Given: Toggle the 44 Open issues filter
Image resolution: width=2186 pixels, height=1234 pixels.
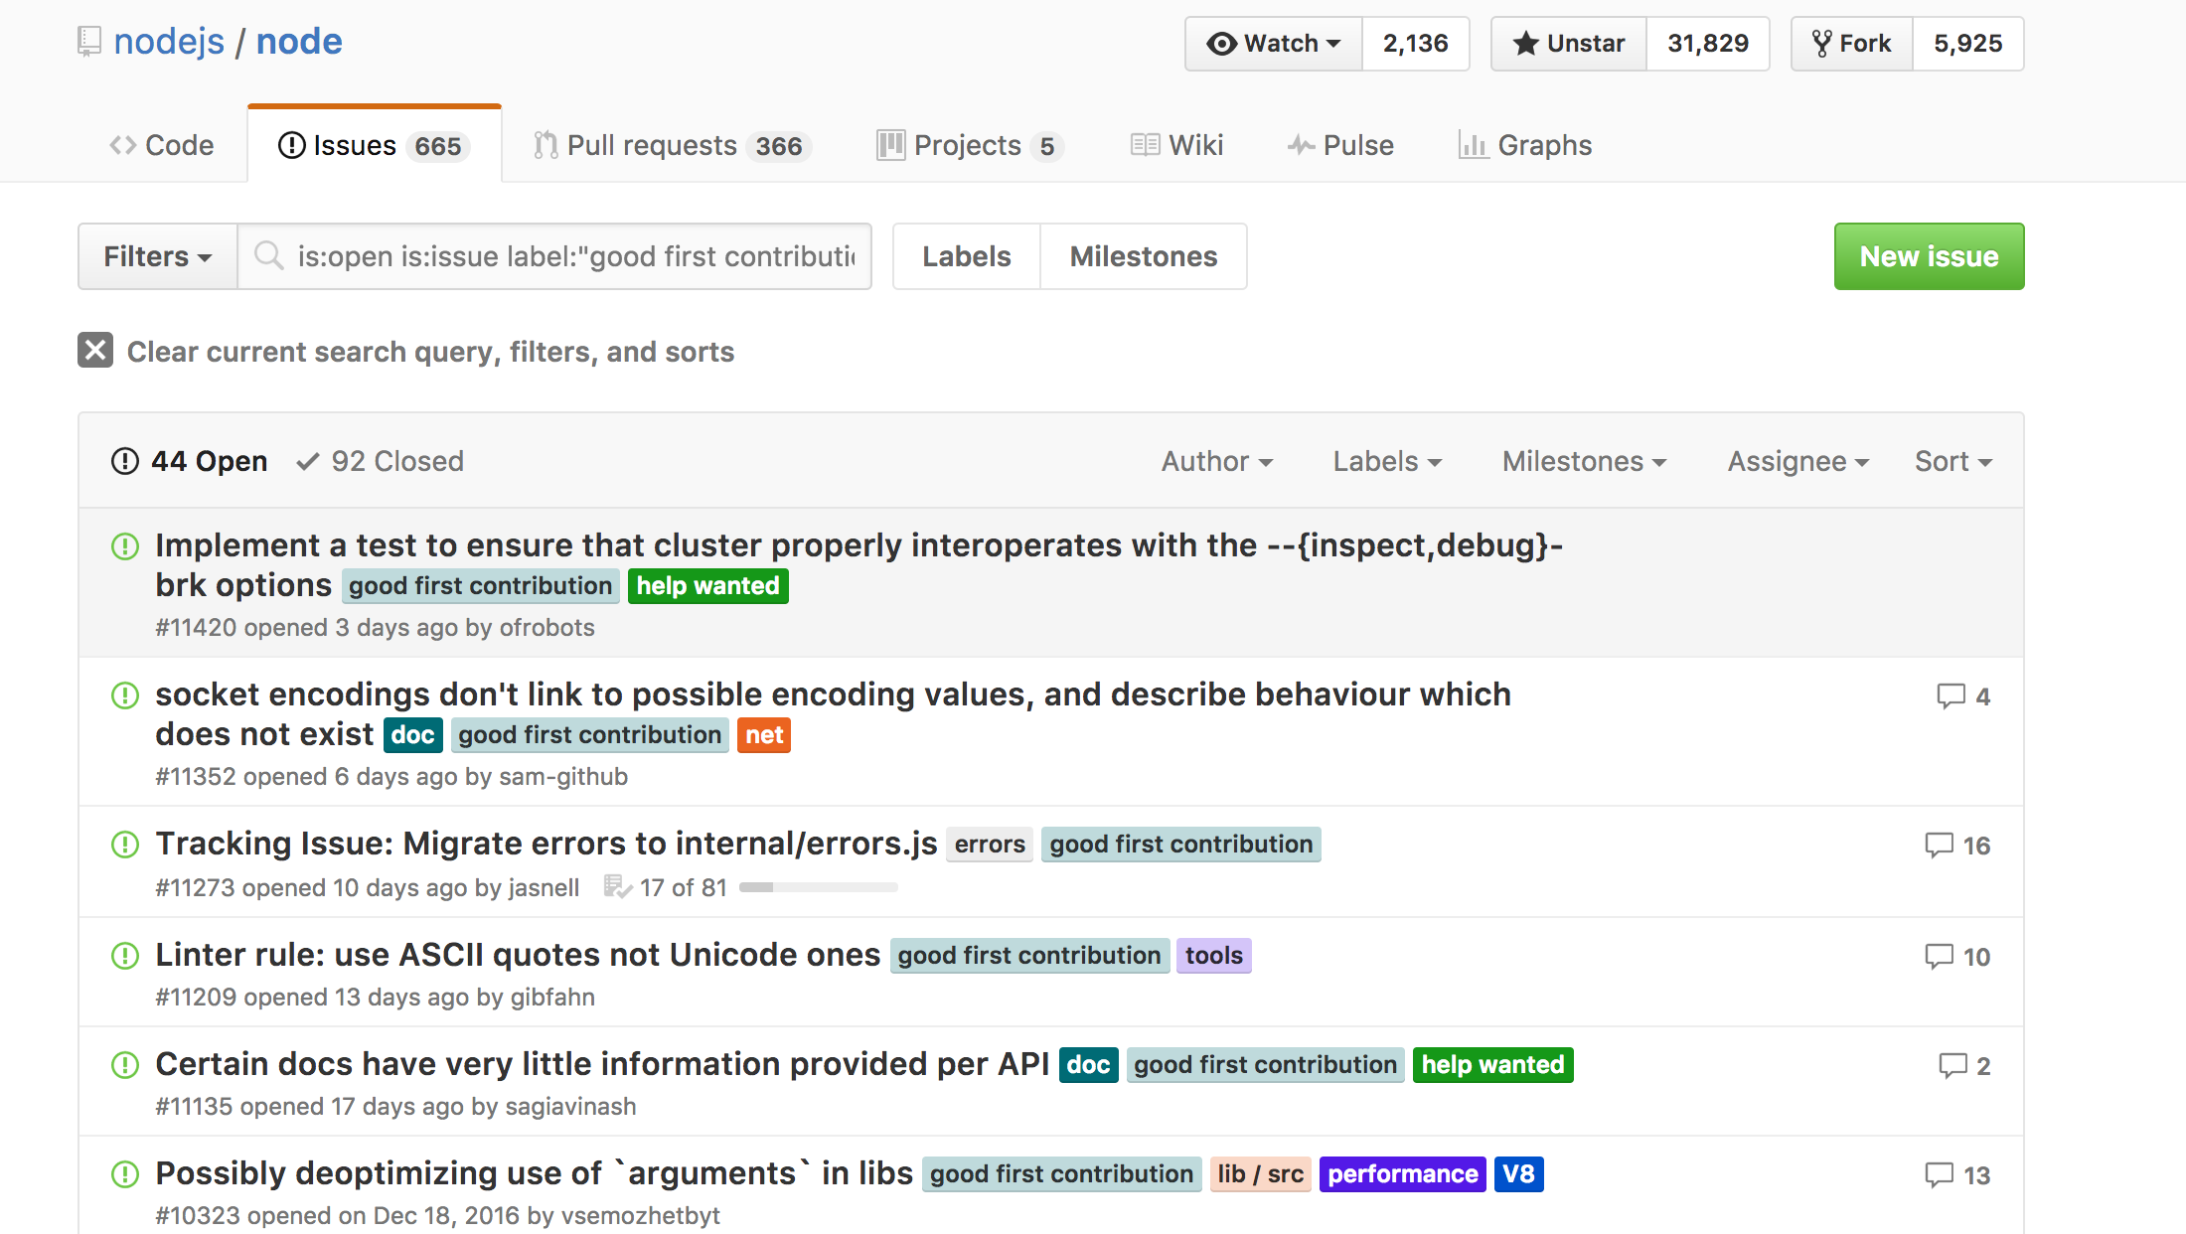Looking at the screenshot, I should click(190, 461).
